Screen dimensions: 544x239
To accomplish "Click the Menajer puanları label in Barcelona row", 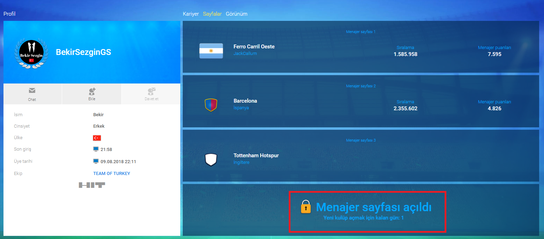I will tap(494, 102).
